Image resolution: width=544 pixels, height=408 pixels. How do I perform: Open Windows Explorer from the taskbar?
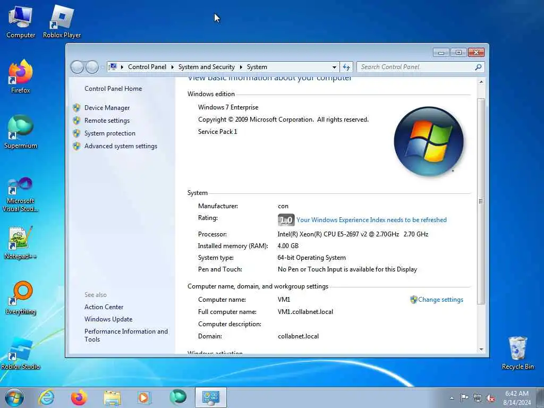click(112, 397)
